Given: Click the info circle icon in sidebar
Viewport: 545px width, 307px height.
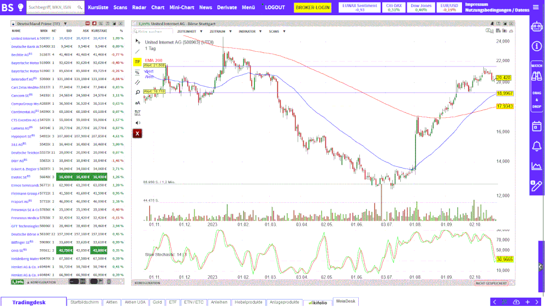Looking at the screenshot, I should coord(536,46).
